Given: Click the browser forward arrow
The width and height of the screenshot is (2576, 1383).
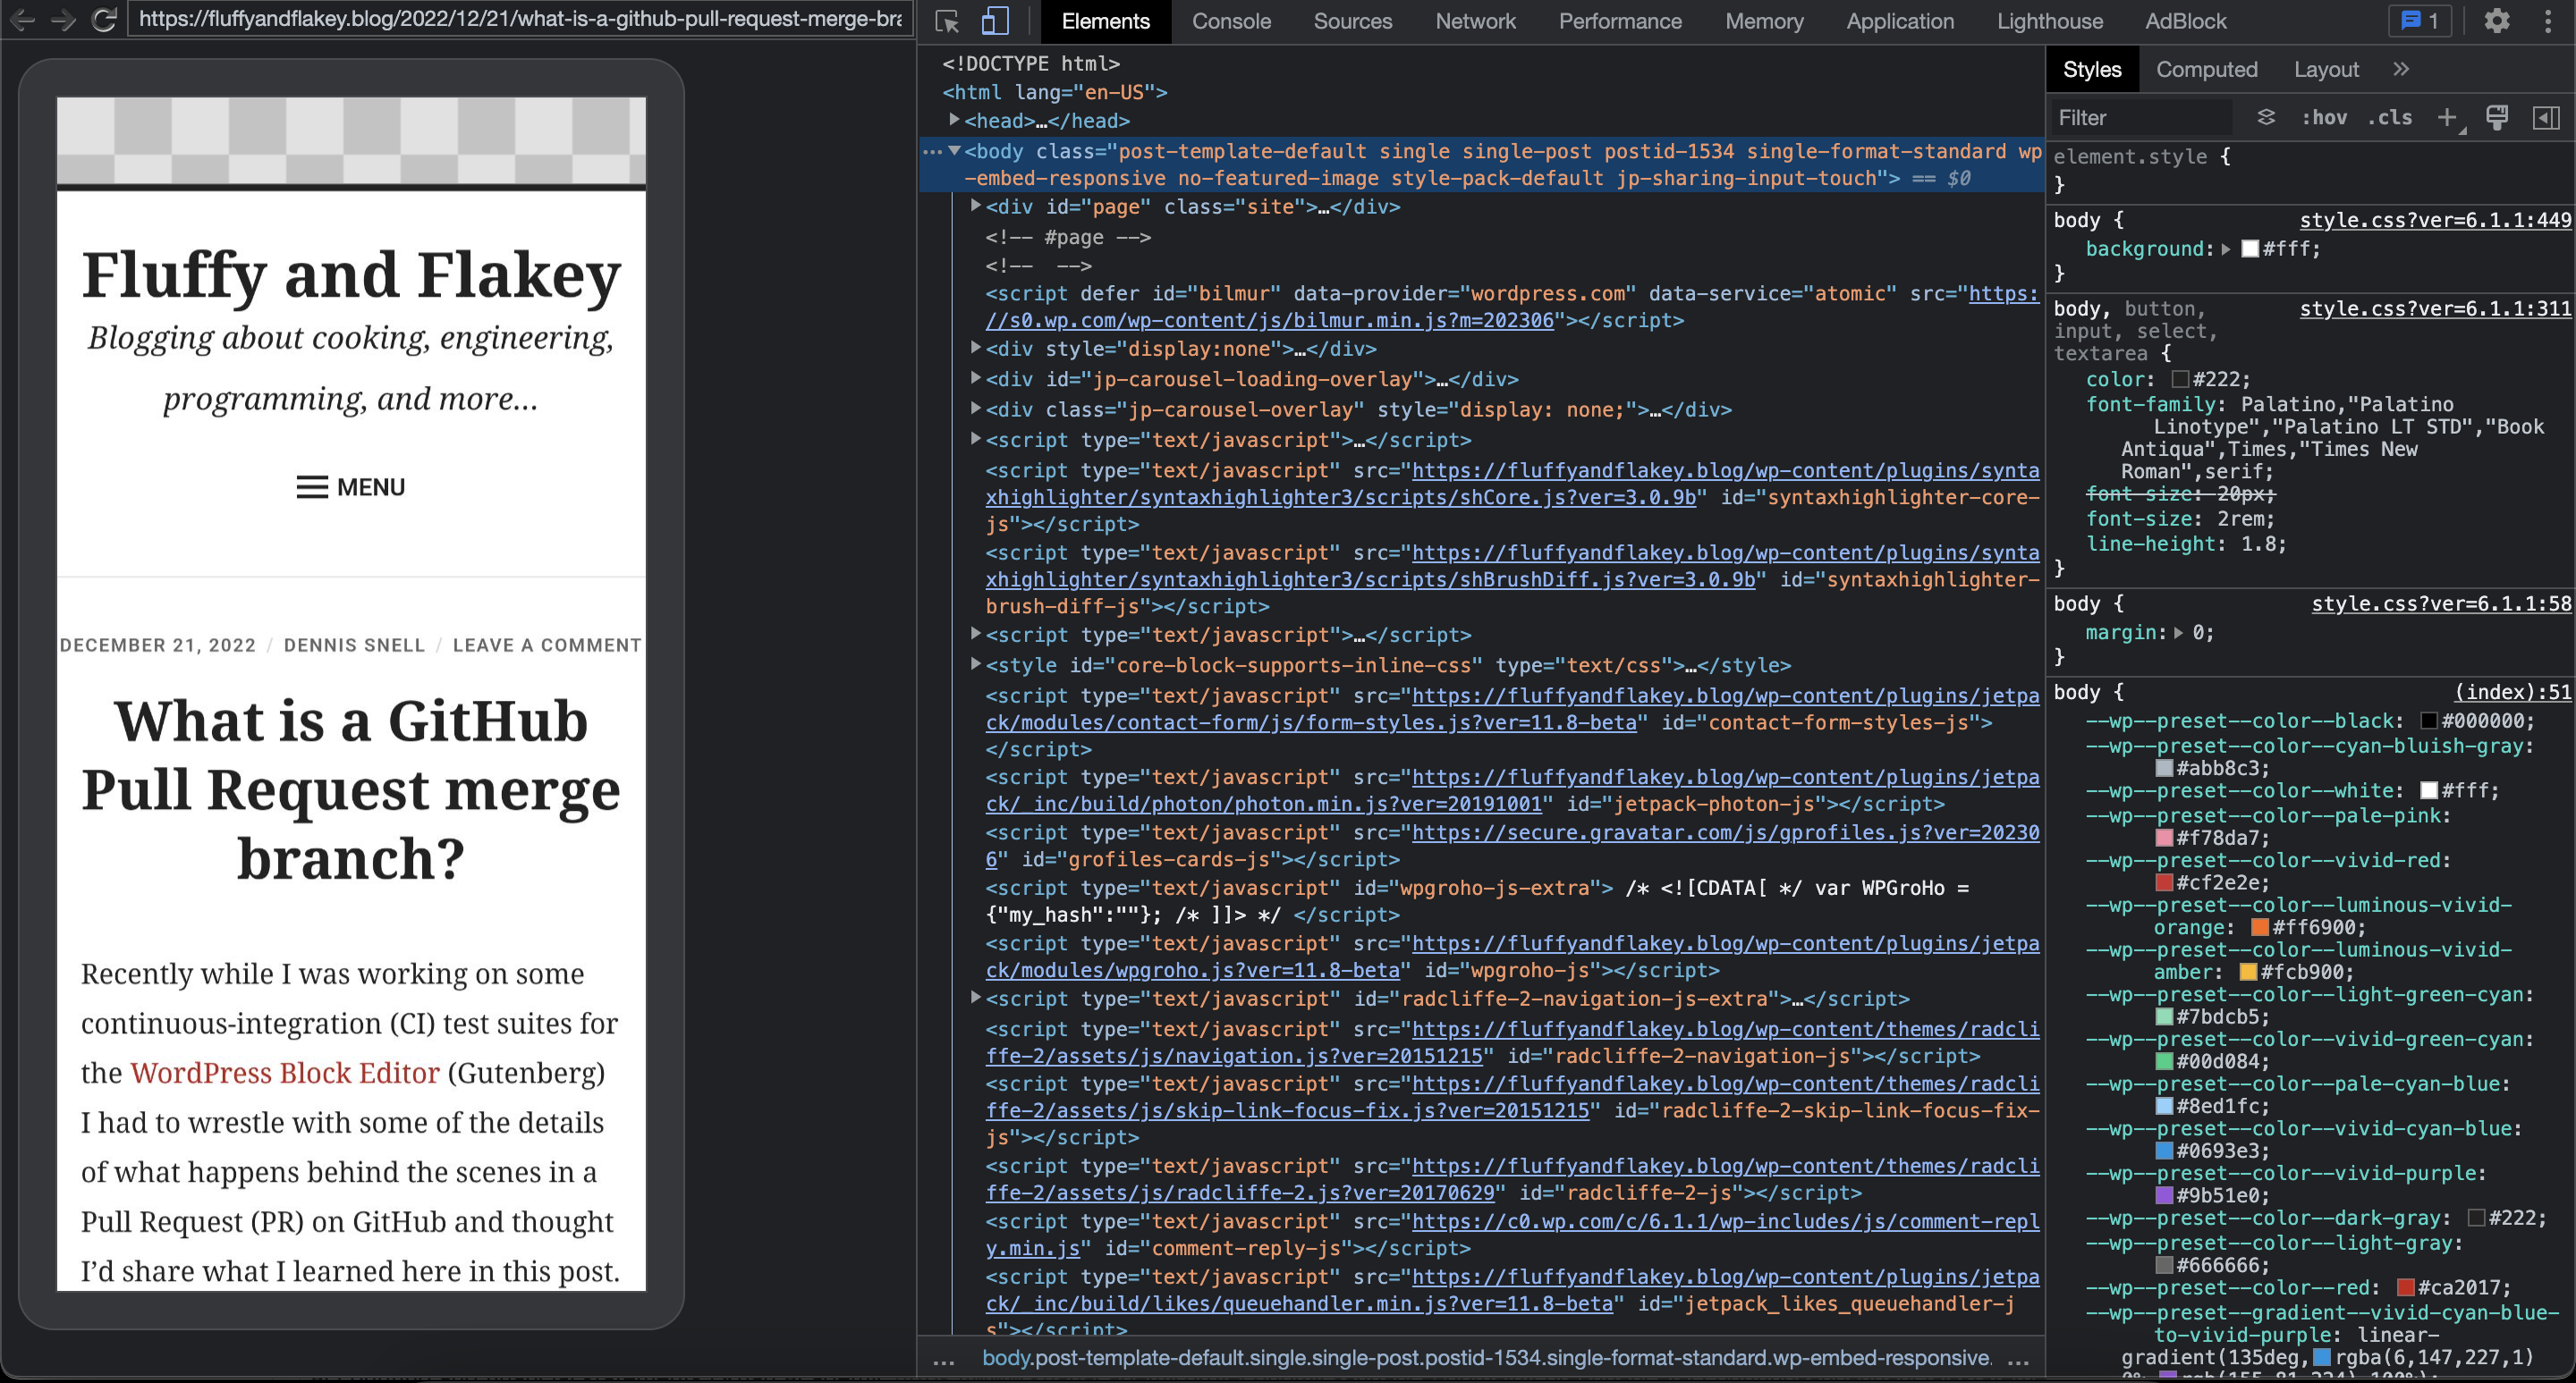Looking at the screenshot, I should [x=63, y=20].
